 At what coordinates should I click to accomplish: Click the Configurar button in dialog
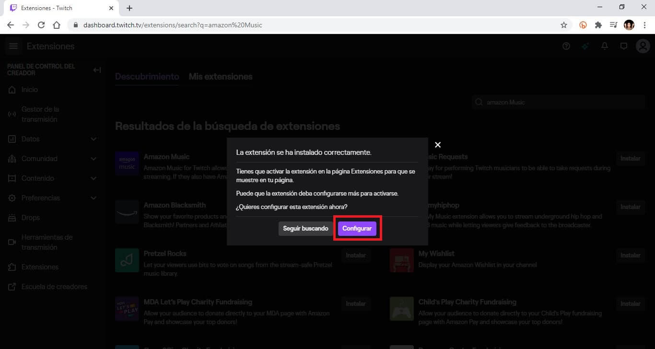[357, 229]
